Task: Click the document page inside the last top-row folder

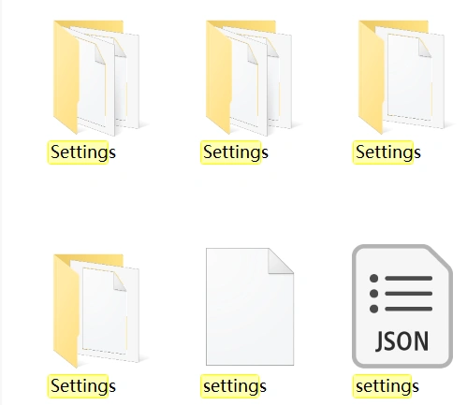Action: [410, 77]
